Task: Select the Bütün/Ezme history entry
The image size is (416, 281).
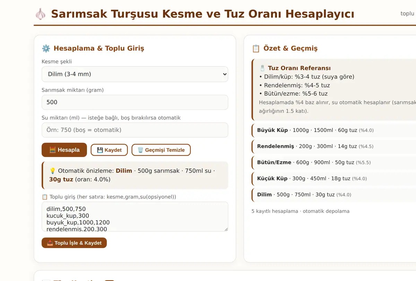Action: point(334,162)
